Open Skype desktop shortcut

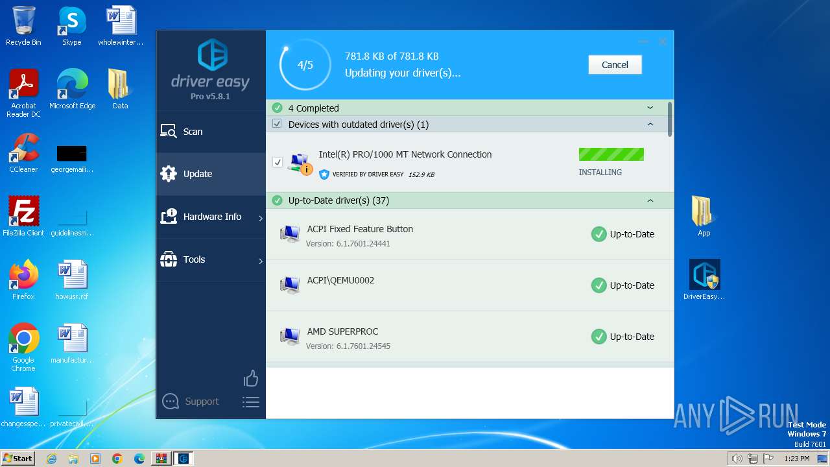pyautogui.click(x=71, y=26)
